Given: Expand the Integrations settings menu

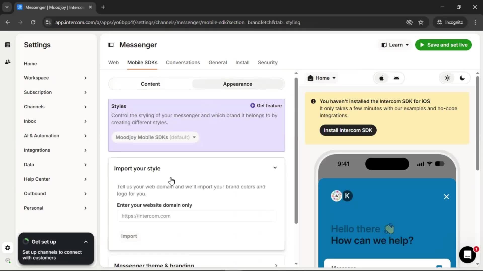Looking at the screenshot, I should click(55, 150).
